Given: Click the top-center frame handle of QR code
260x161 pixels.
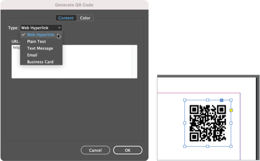Looking at the screenshot, I should click(208, 100).
